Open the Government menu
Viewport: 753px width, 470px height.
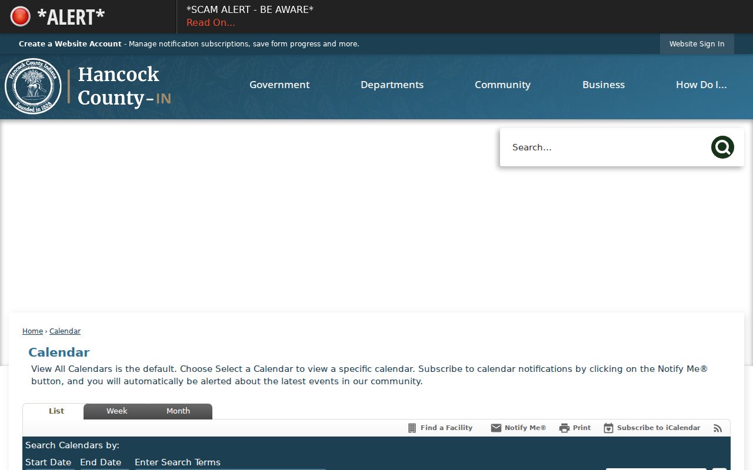pos(279,85)
